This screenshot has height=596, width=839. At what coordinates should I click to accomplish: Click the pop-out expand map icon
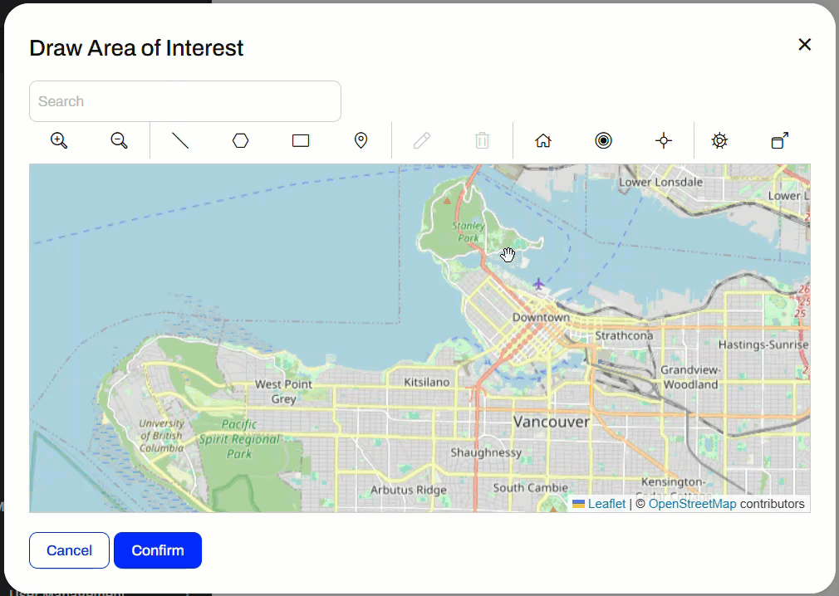pyautogui.click(x=779, y=140)
